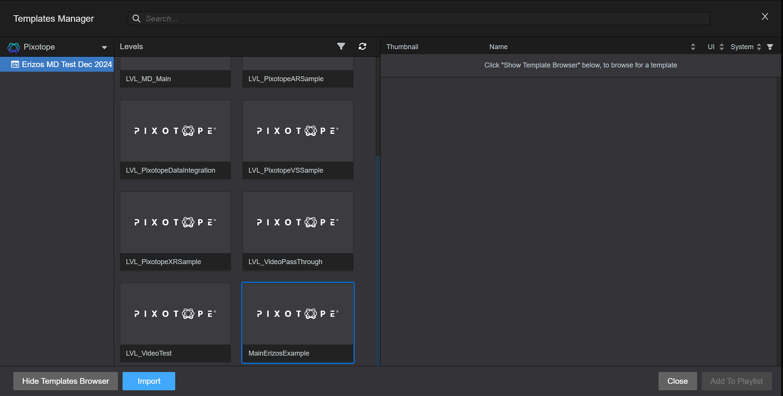Screen dimensions: 783x396
Task: Close the Templates Manager with X
Action: (765, 17)
